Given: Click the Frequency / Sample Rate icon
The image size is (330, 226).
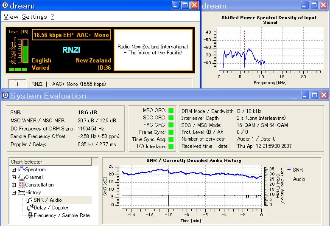Looking at the screenshot, I should (x=30, y=215).
